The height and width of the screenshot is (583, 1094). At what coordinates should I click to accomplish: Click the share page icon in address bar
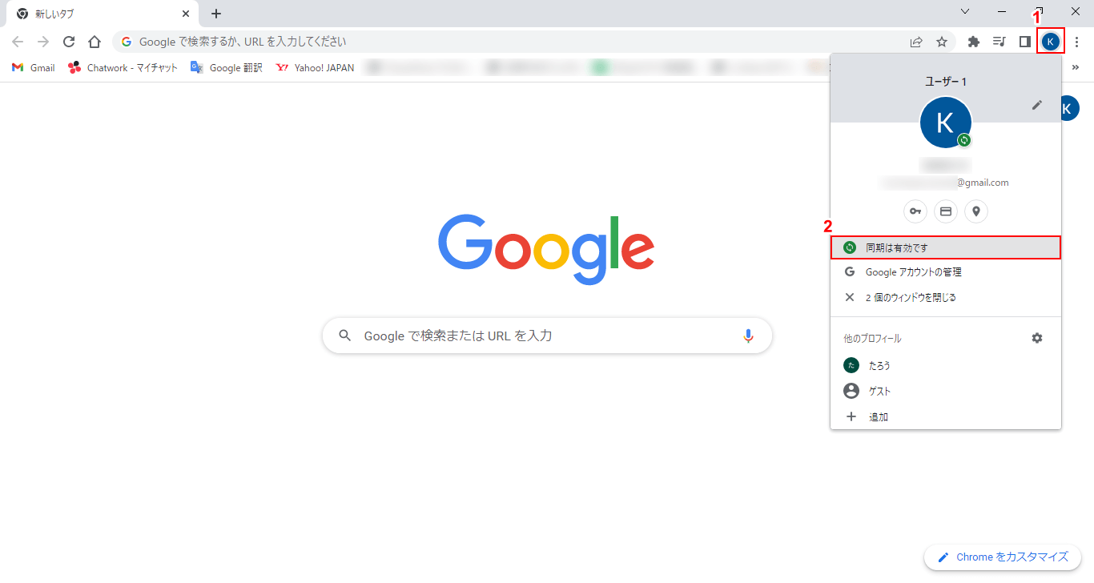pos(916,42)
